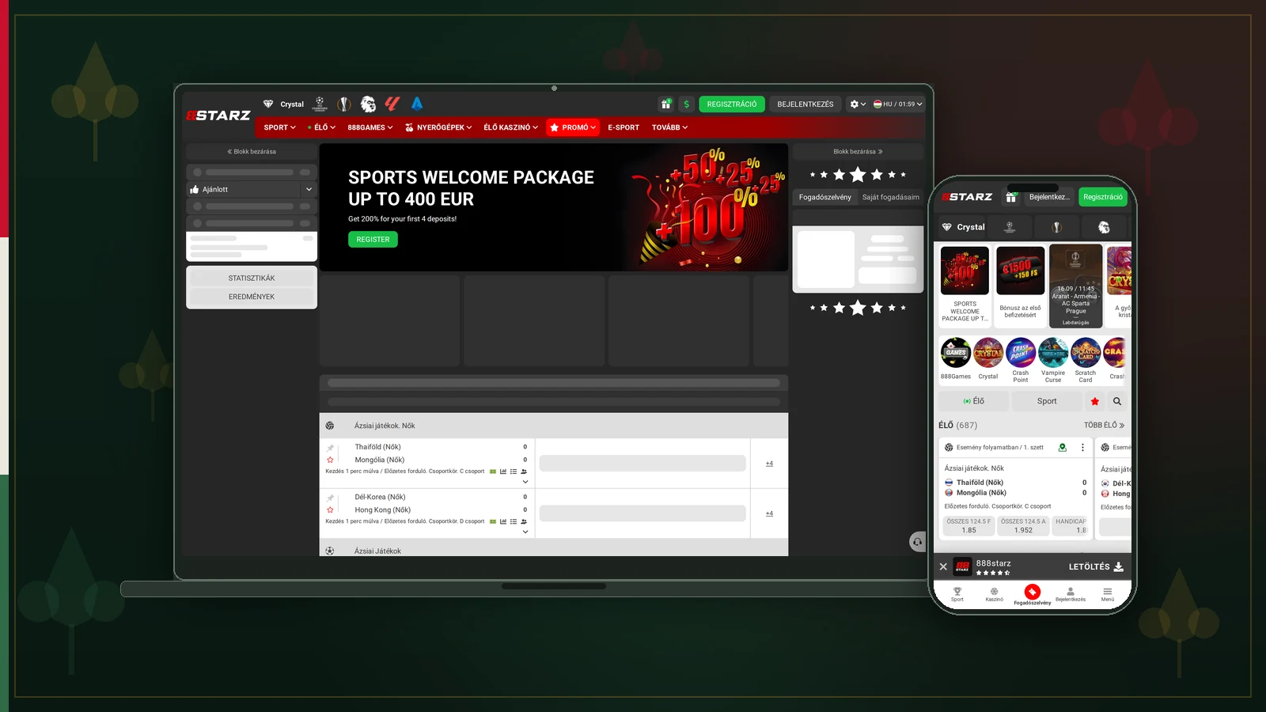The image size is (1266, 712).
Task: Favorite the Dél-Korea vs Hong Kong match
Action: [x=331, y=509]
